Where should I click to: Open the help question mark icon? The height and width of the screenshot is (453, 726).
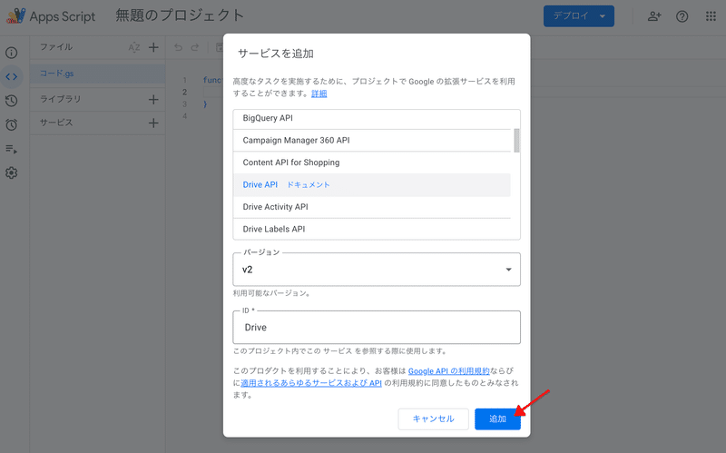click(x=682, y=16)
